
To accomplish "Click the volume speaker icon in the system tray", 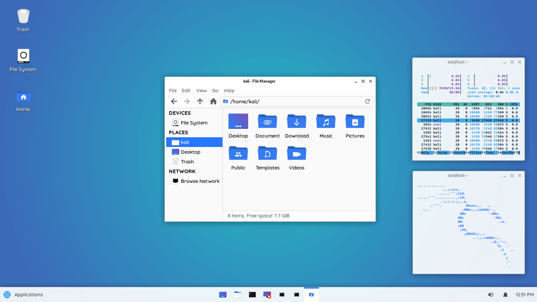I will coord(490,294).
